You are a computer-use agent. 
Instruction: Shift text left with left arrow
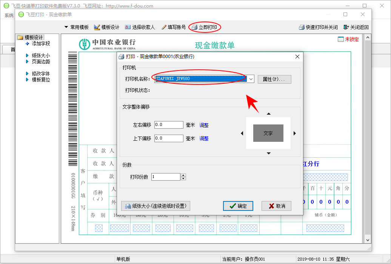pyautogui.click(x=242, y=134)
